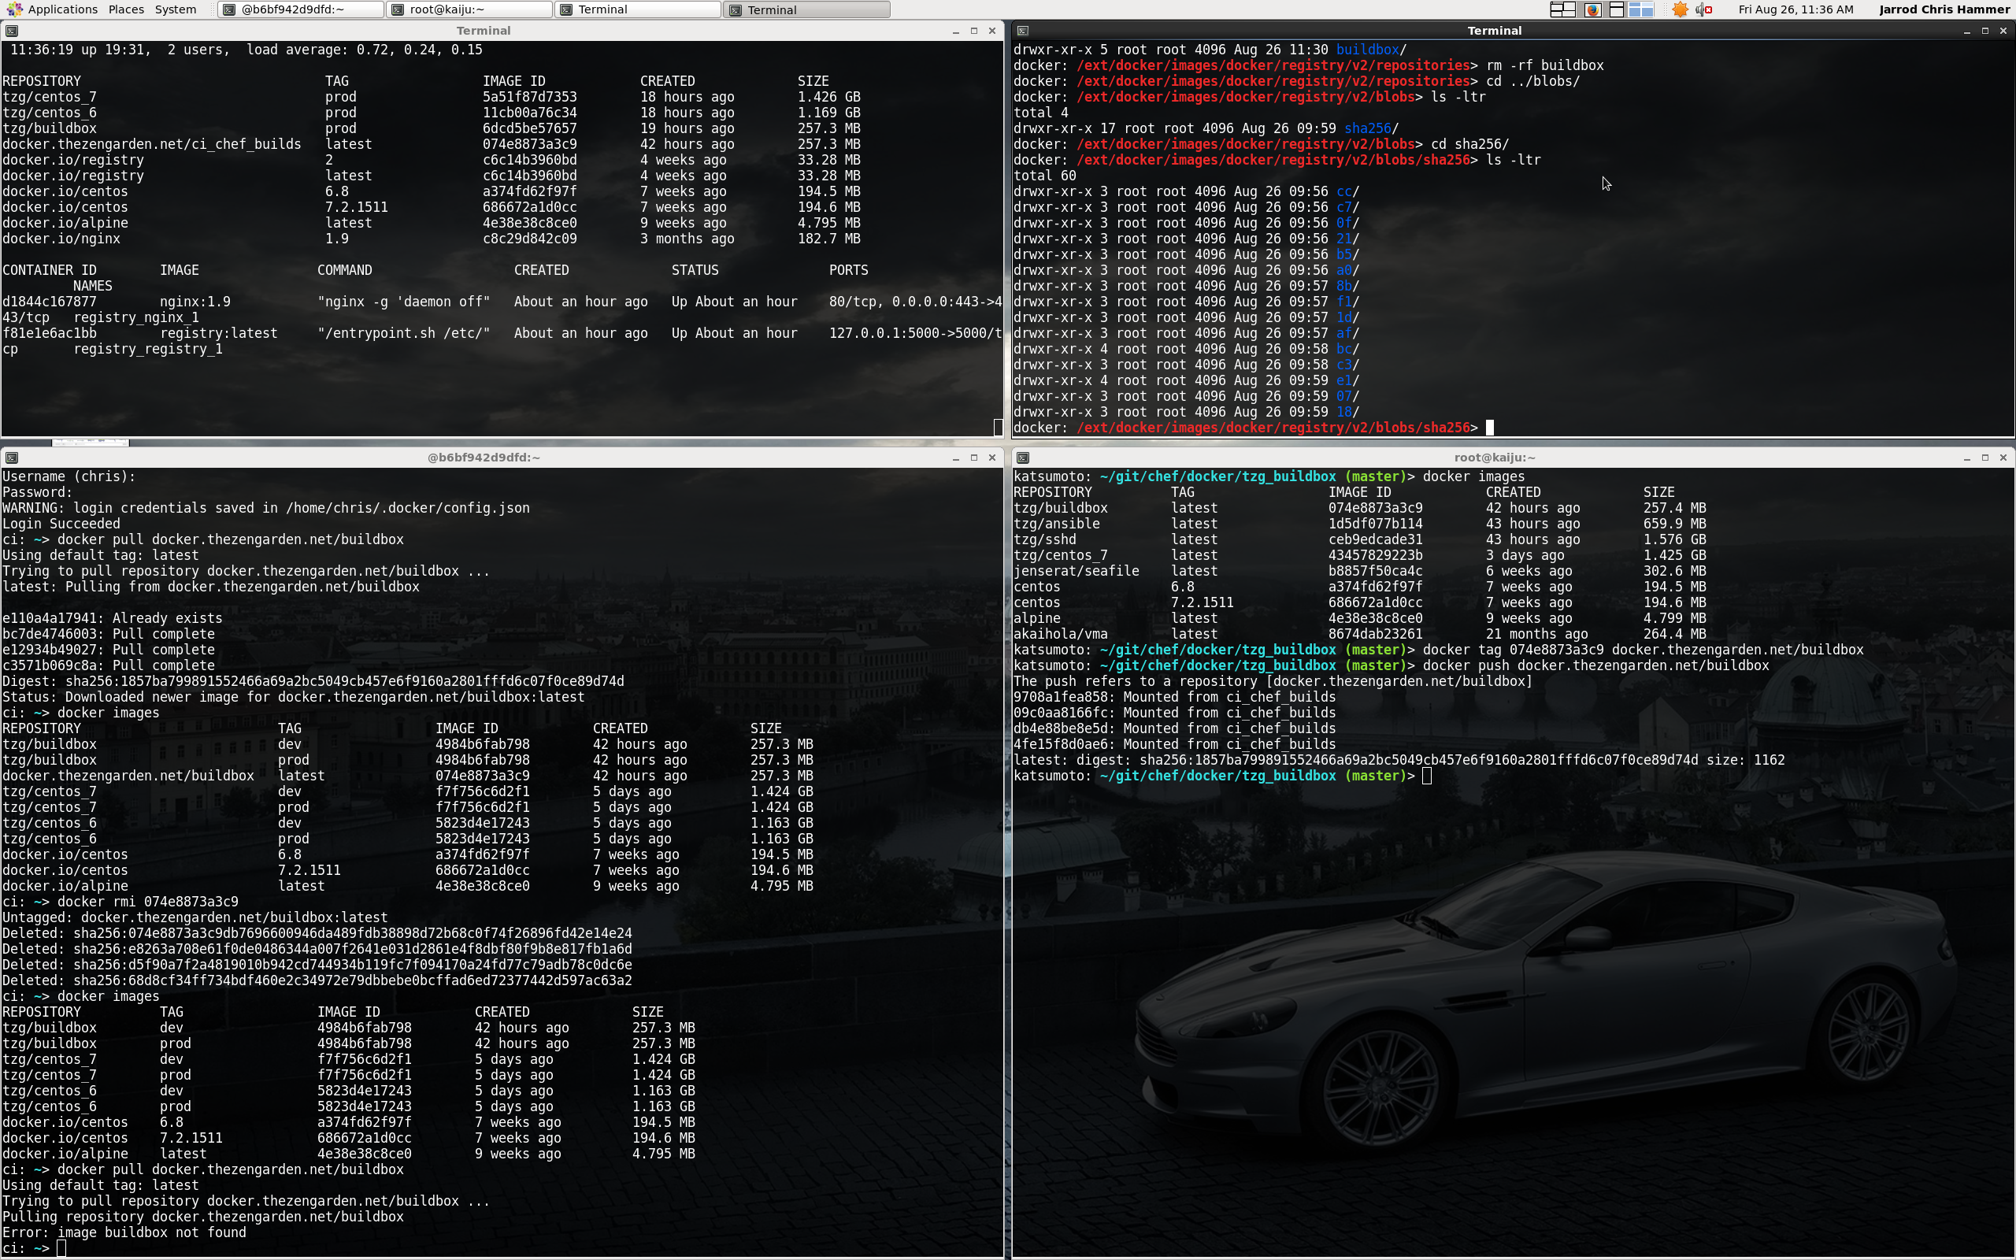Maximize the top-right Terminal window
Screen dimensions: 2016x1260
click(x=1985, y=31)
